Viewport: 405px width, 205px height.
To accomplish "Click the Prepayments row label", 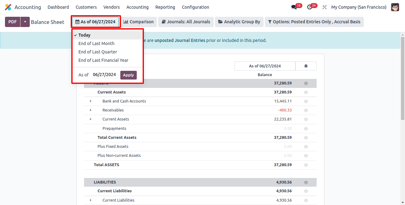I will (114, 129).
